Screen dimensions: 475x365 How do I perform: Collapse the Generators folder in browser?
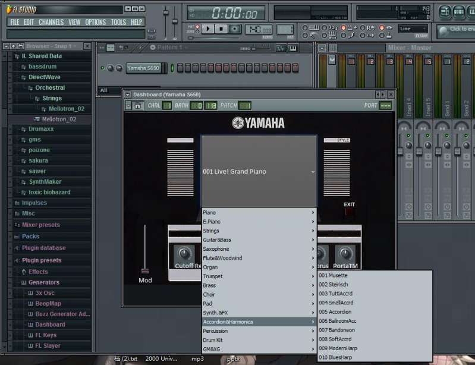click(x=44, y=282)
